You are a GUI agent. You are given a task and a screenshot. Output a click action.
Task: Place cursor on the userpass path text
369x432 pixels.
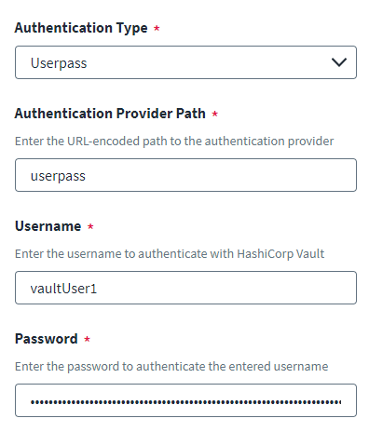coord(58,177)
